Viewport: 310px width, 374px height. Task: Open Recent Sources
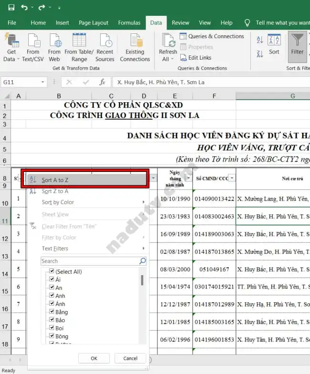point(105,47)
